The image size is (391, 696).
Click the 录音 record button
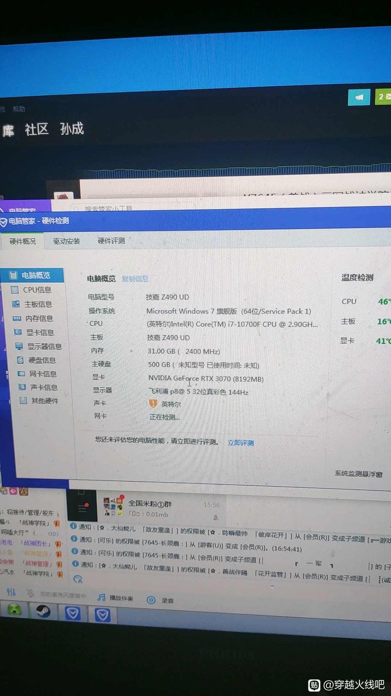click(x=160, y=600)
